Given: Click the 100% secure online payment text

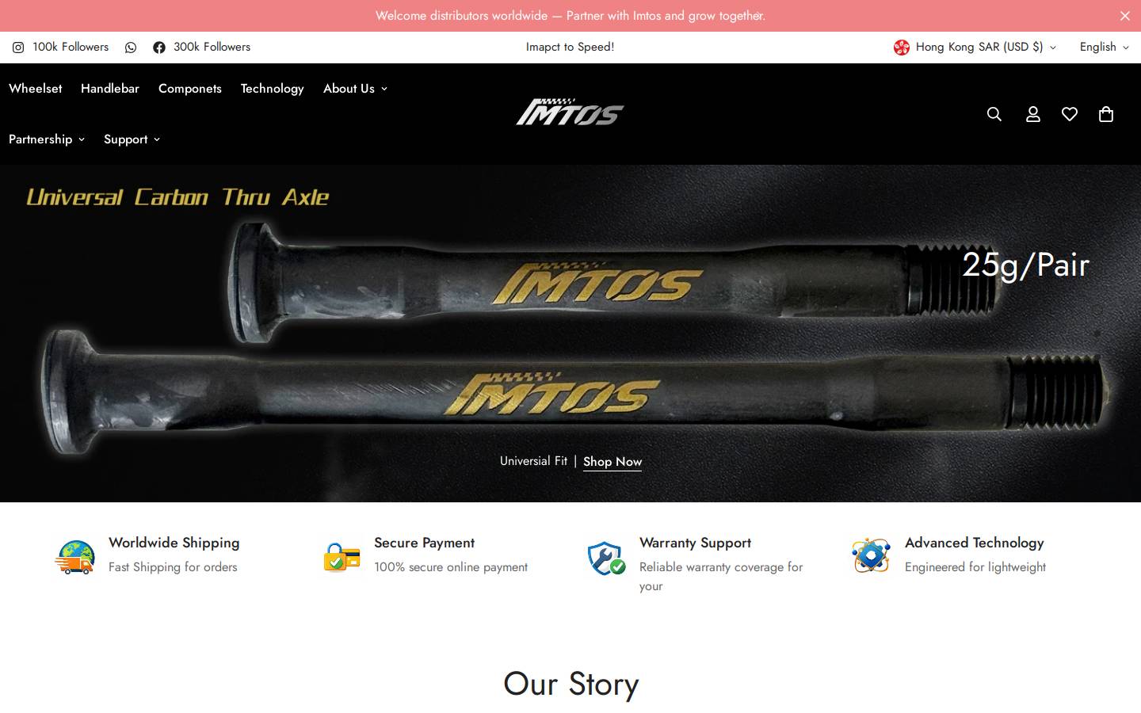Looking at the screenshot, I should click(x=451, y=567).
